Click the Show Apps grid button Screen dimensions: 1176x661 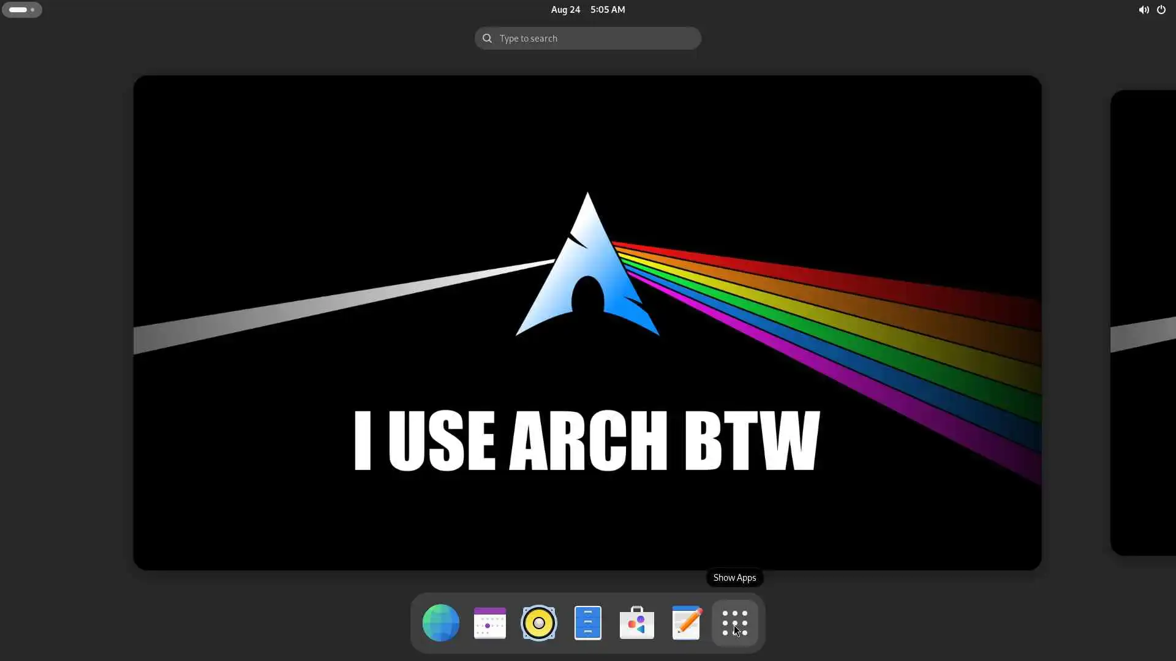734,623
